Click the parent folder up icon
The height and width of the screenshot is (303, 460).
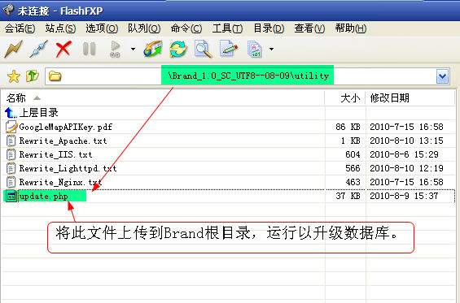coord(33,76)
